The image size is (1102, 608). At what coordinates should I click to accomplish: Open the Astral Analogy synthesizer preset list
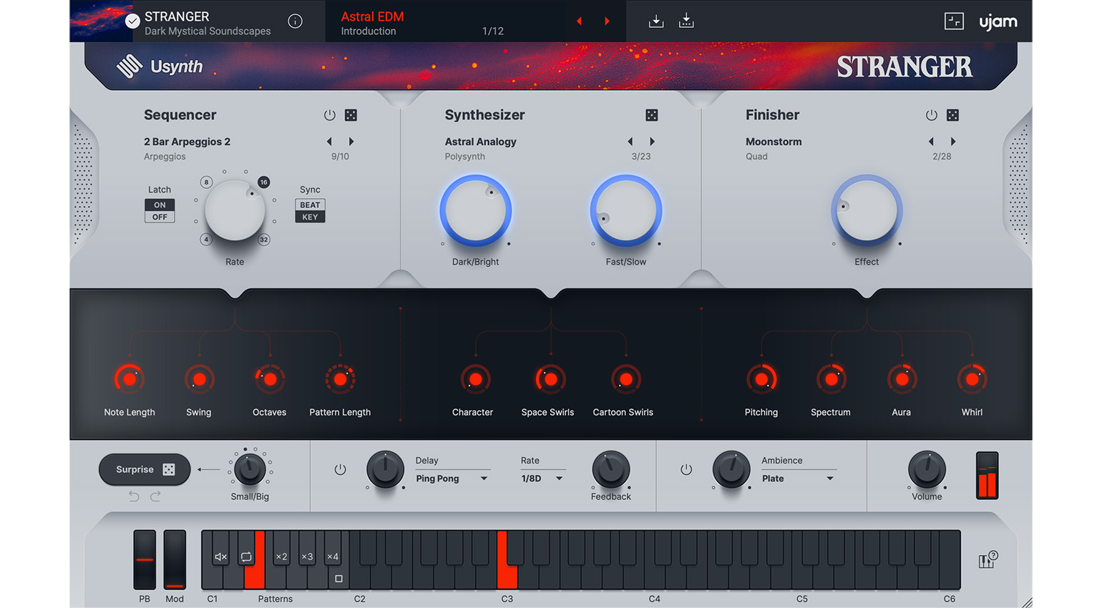coord(480,142)
